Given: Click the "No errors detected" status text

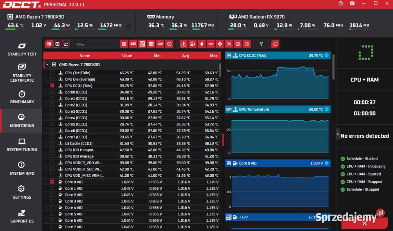Looking at the screenshot, I should pyautogui.click(x=365, y=136).
